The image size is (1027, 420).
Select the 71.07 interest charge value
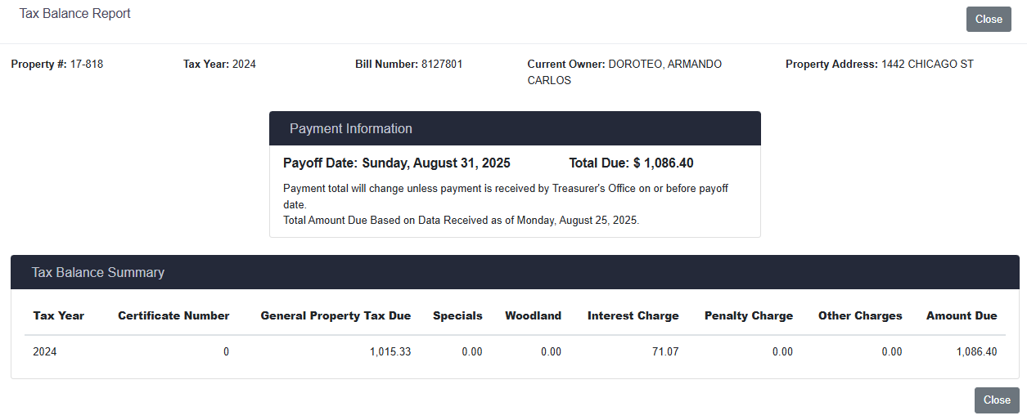point(665,352)
